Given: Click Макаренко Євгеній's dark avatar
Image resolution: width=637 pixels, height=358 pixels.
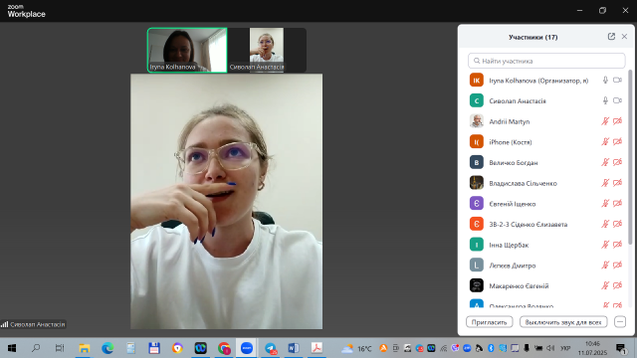Looking at the screenshot, I should pos(477,285).
